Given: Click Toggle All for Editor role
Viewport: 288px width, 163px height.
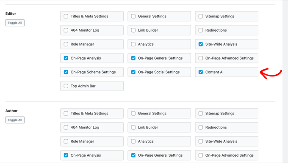Looking at the screenshot, I should point(15,23).
